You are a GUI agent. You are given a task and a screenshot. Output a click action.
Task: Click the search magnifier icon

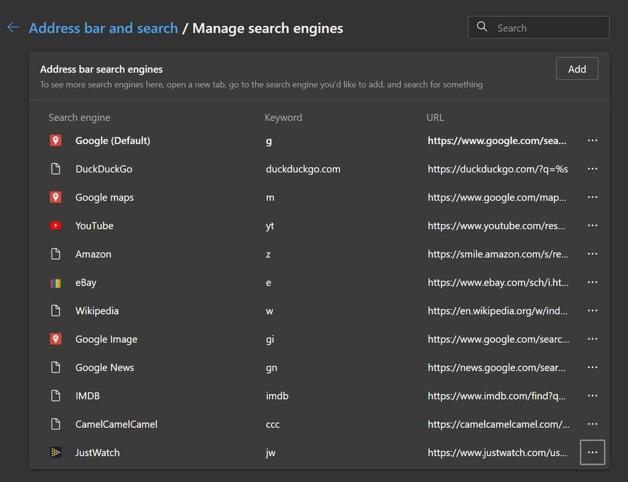482,27
